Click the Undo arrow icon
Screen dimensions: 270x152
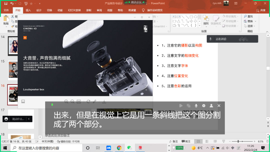point(12,4)
